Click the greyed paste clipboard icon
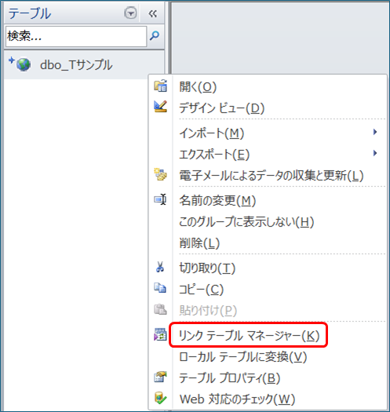Viewport: 390px width, 412px height. [160, 309]
